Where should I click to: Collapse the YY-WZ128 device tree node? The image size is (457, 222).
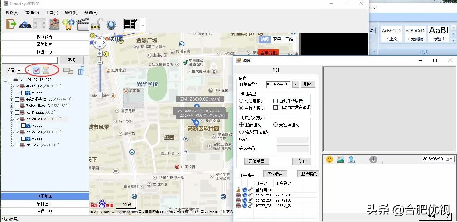[11, 132]
